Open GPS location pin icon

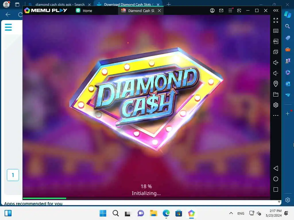[276, 84]
